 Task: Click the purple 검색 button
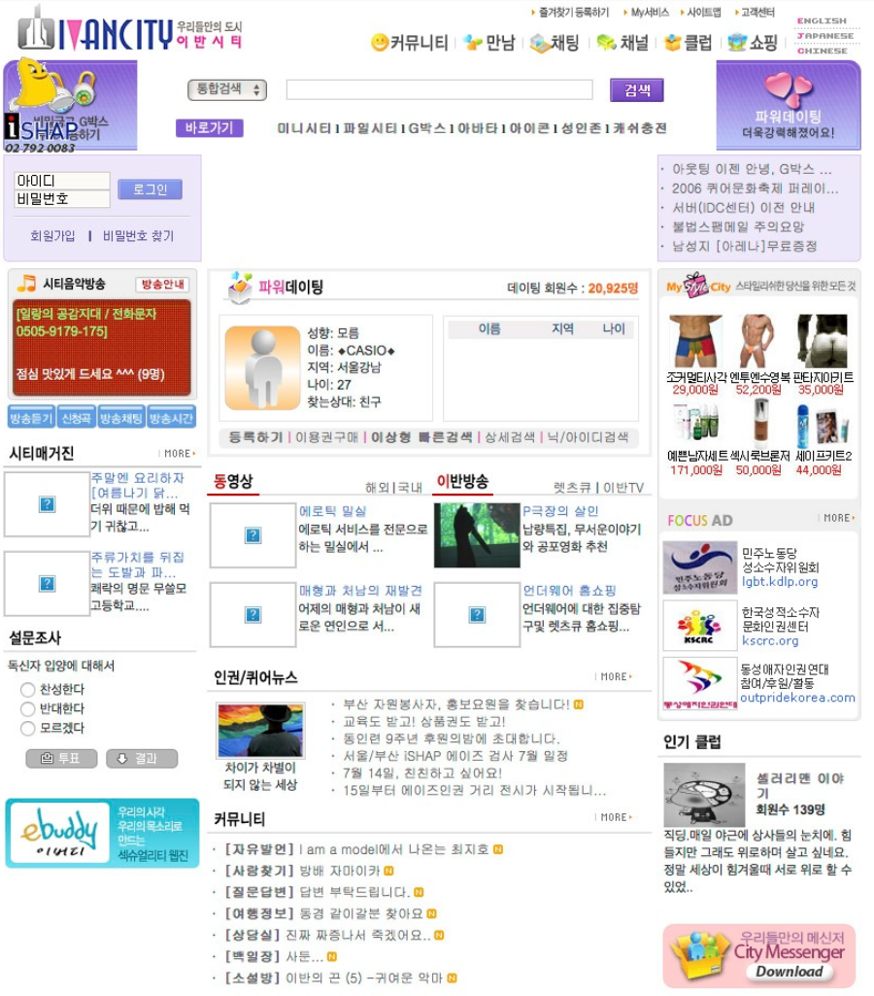(637, 89)
